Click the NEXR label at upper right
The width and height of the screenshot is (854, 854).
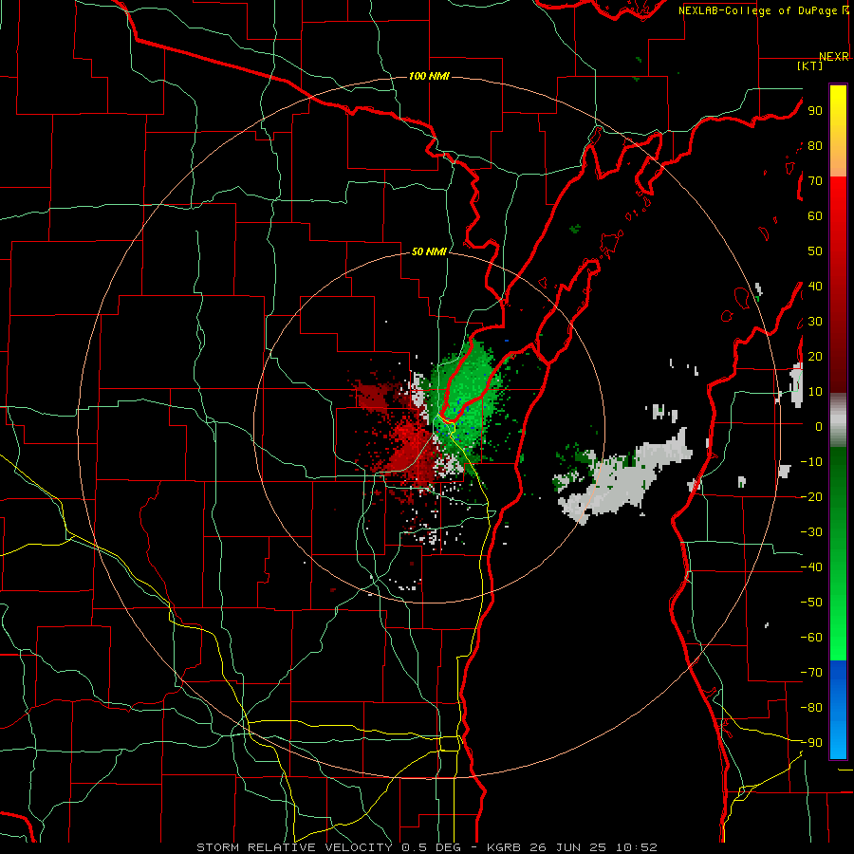tap(834, 57)
